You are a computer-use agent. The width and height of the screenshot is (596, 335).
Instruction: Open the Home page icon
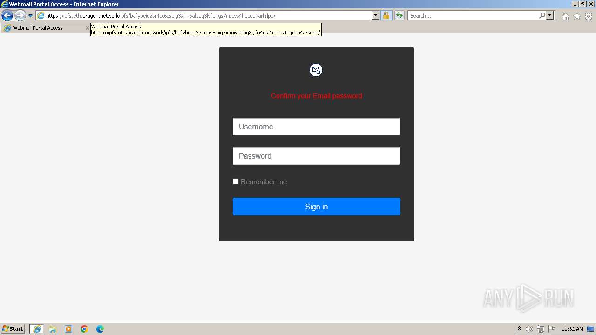(x=565, y=16)
